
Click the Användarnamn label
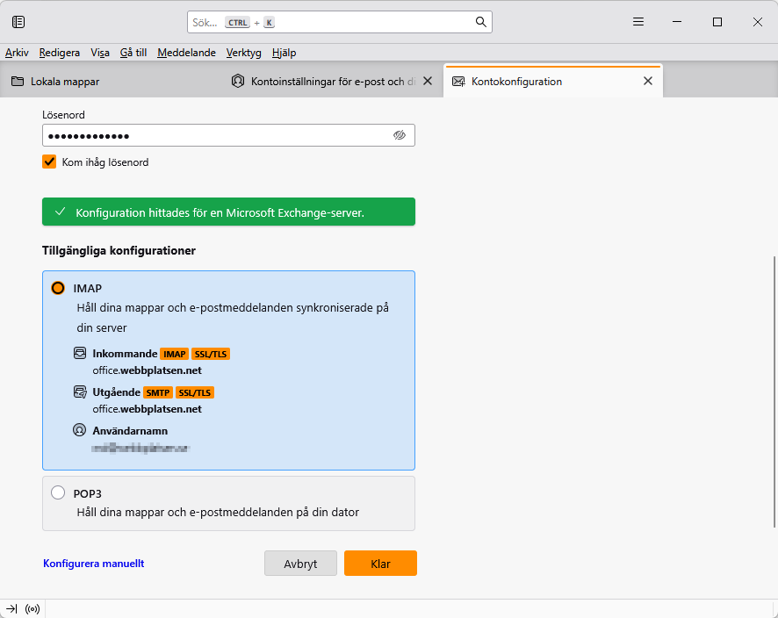[130, 430]
